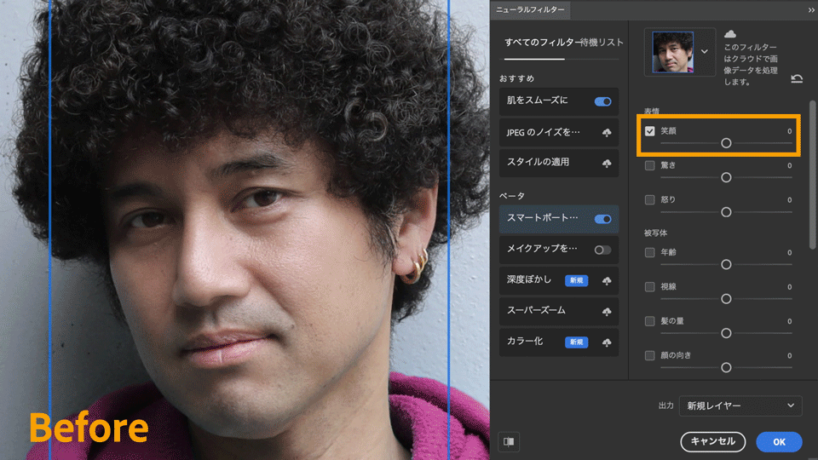This screenshot has width=818, height=460.
Task: Download the スーパーズーム filter cloud icon
Action: pyautogui.click(x=607, y=312)
